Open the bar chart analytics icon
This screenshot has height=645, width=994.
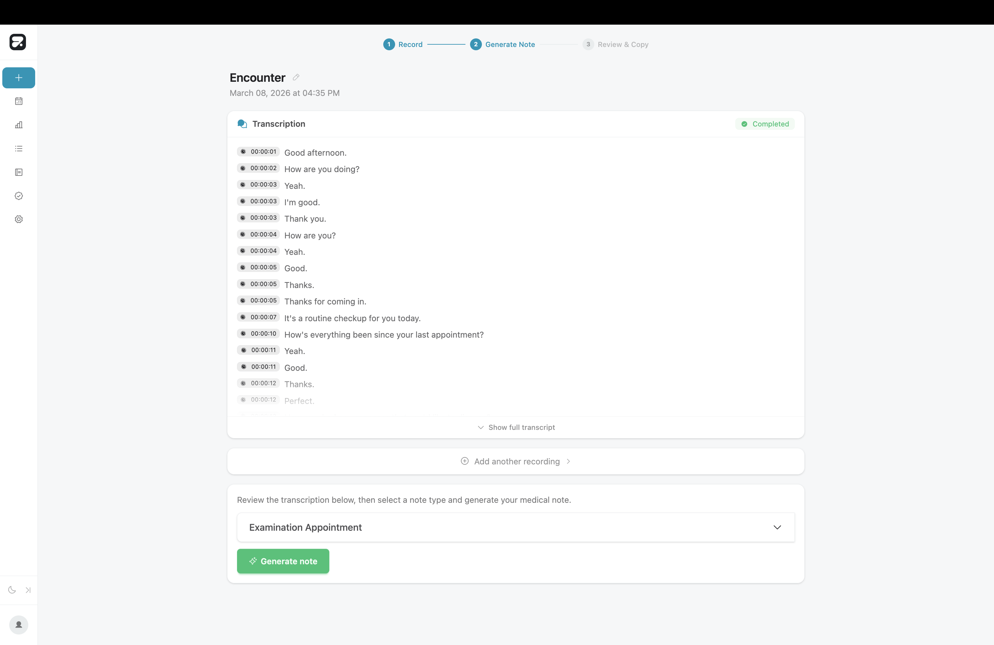point(19,125)
